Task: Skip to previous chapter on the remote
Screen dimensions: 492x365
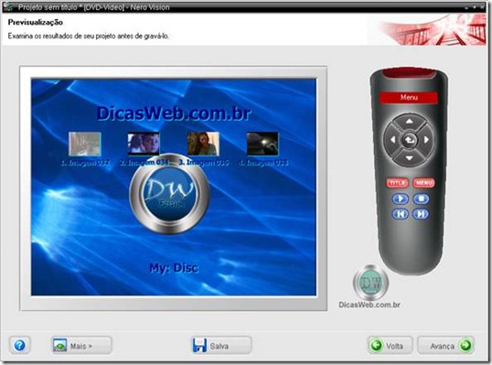Action: tap(400, 214)
